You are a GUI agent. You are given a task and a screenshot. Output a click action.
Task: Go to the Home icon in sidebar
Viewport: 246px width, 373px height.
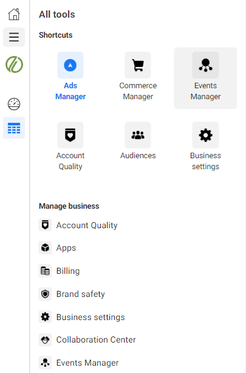pyautogui.click(x=14, y=14)
